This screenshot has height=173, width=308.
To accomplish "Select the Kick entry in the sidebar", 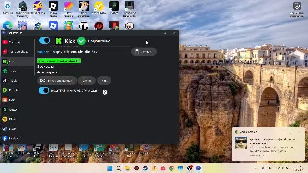I will 17,62.
